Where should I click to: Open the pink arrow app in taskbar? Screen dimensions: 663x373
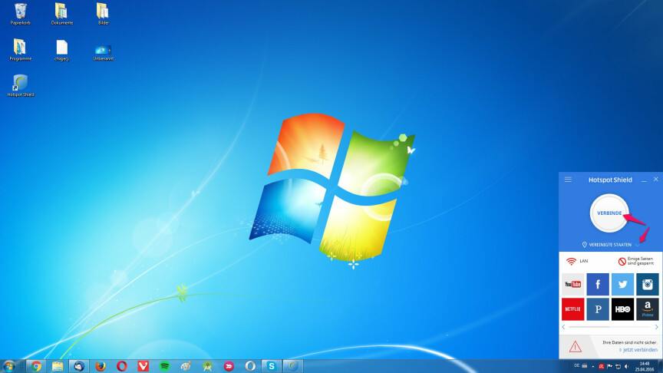tap(229, 366)
